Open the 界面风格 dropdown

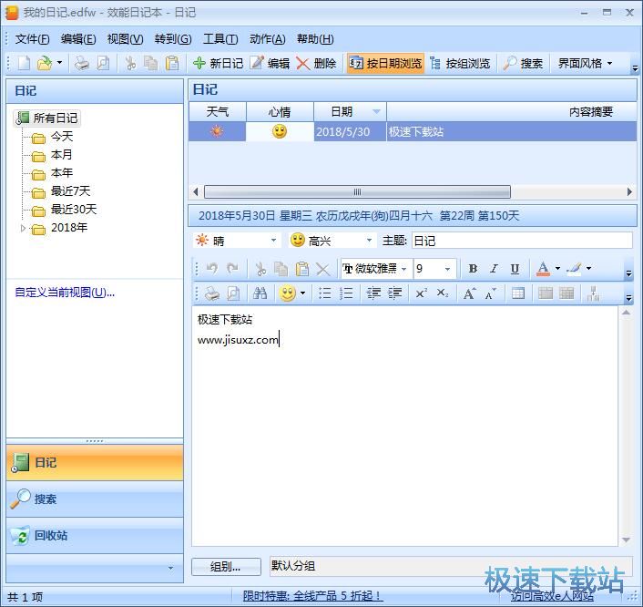click(586, 63)
